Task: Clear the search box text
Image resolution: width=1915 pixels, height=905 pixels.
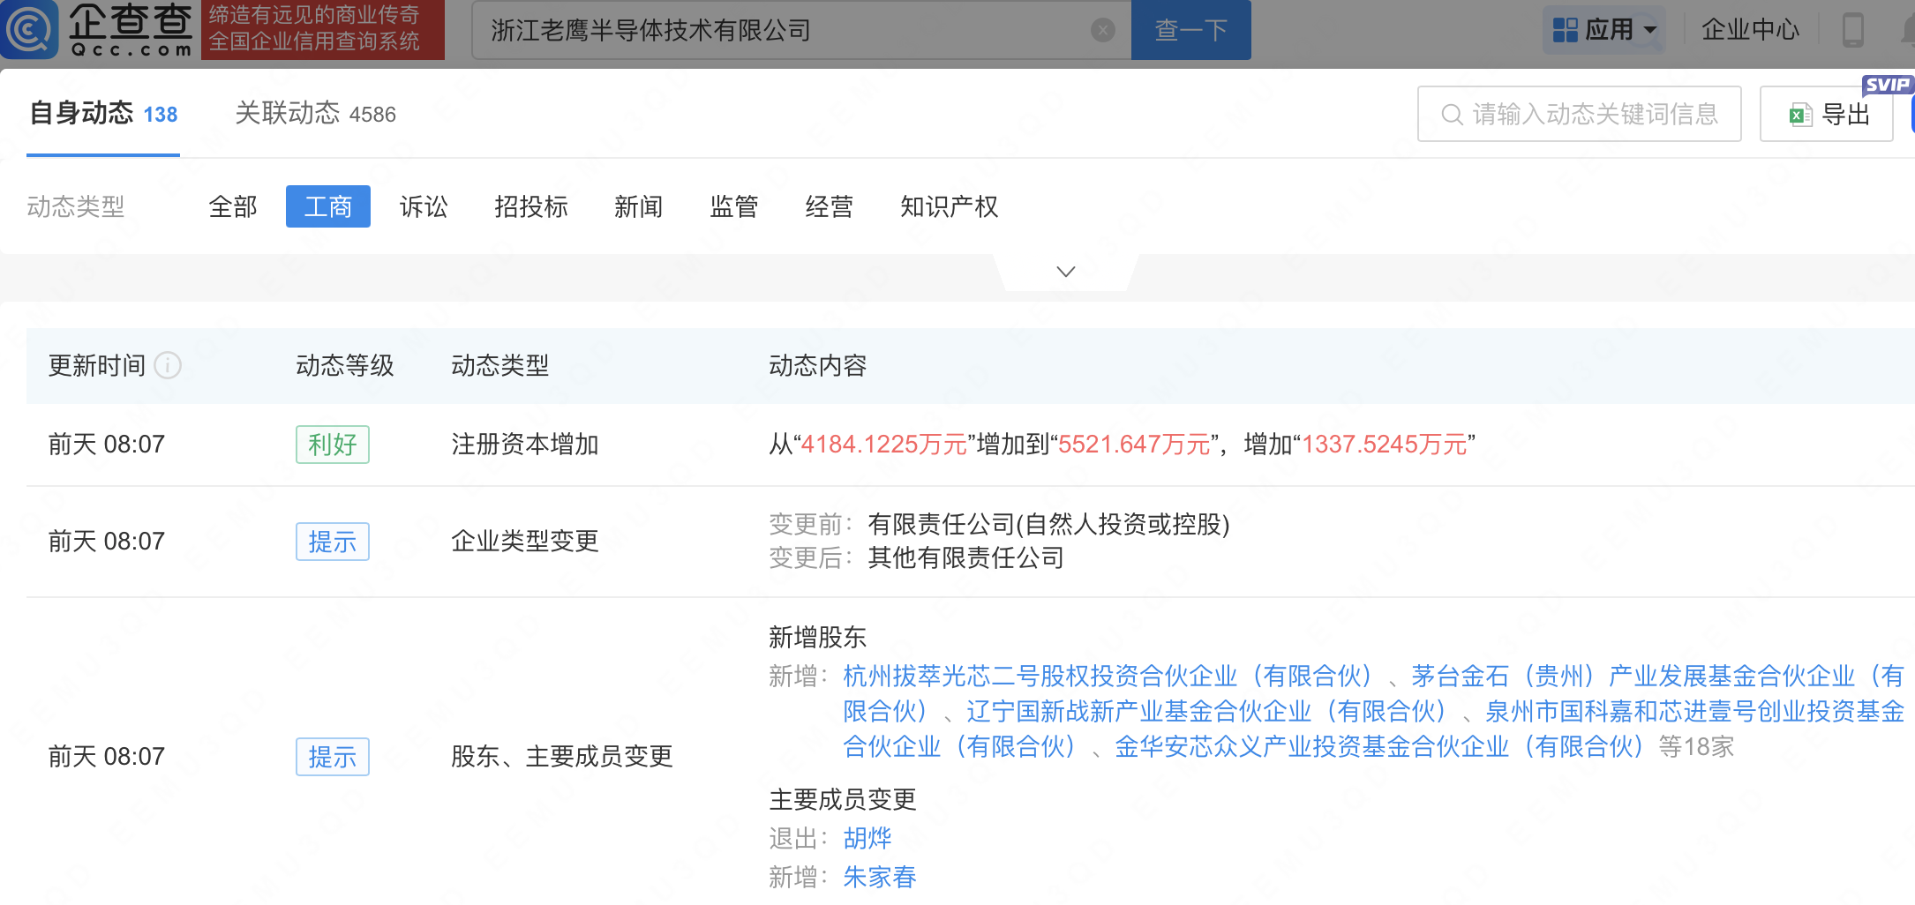Action: 1102,31
